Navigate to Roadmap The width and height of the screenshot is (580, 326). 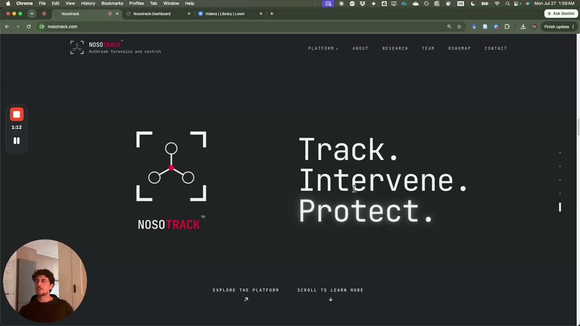click(459, 48)
